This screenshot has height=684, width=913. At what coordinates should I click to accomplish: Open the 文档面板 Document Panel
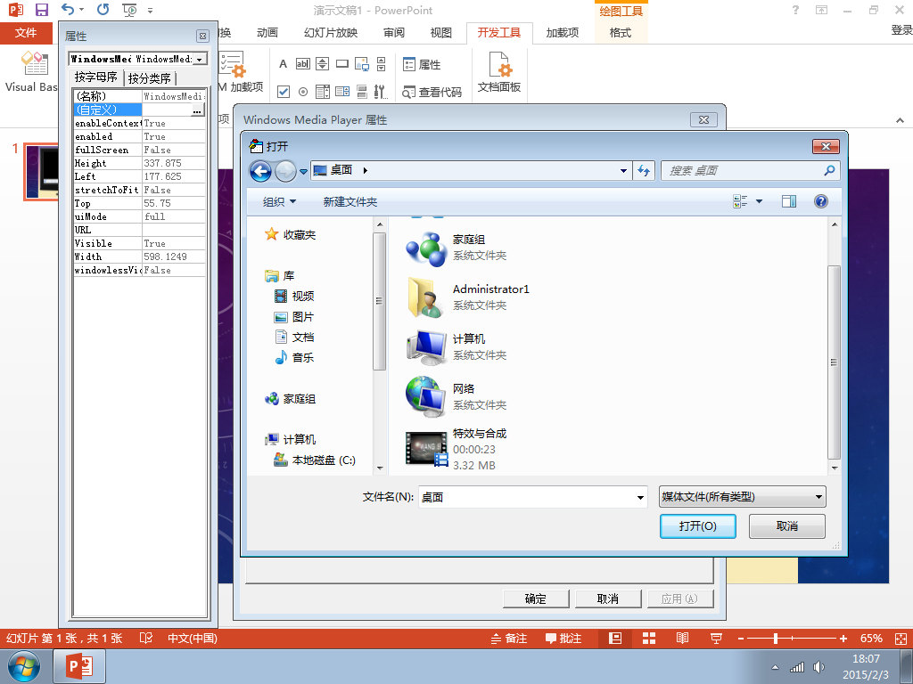(x=499, y=72)
